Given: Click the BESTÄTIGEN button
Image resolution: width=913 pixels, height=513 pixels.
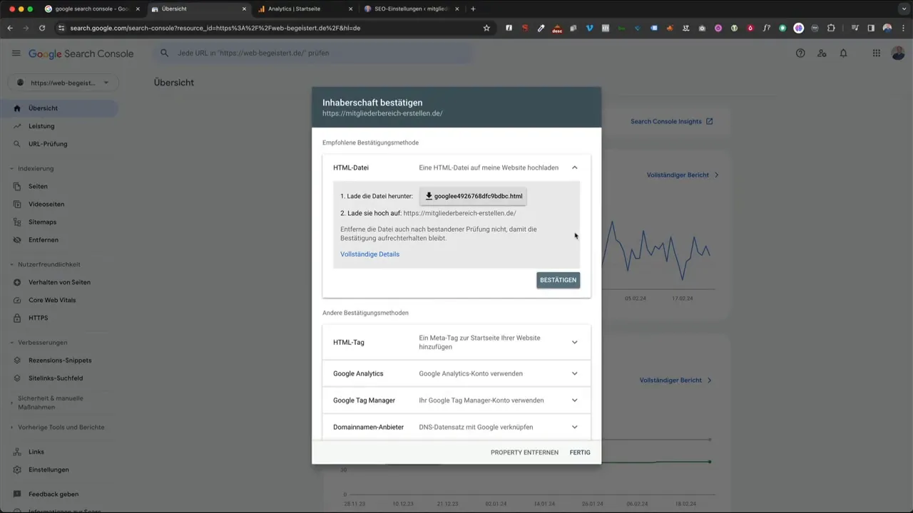Looking at the screenshot, I should click(x=558, y=280).
